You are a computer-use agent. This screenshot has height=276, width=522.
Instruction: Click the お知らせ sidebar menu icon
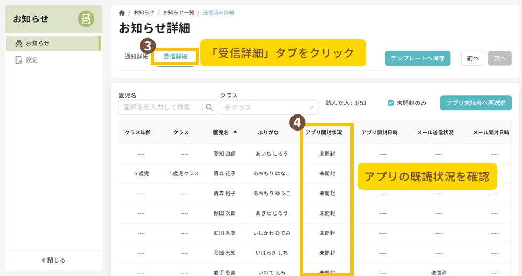[x=19, y=43]
